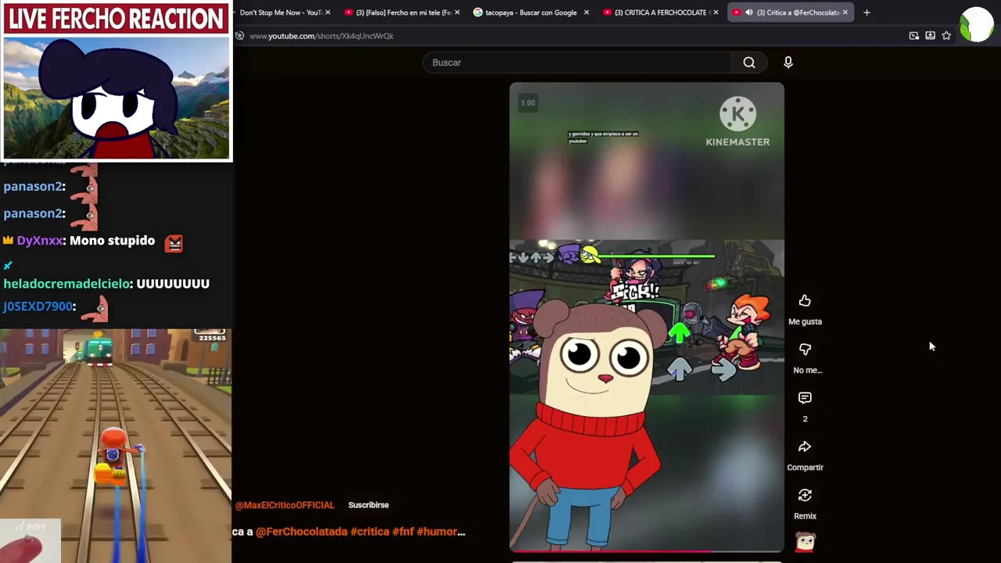Click the angry emoji in DyXnxx message
Viewport: 1001px width, 563px height.
click(x=174, y=243)
